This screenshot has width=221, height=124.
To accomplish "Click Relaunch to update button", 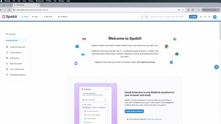I will tap(211, 10).
